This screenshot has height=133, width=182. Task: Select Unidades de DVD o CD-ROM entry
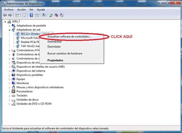click(34, 104)
